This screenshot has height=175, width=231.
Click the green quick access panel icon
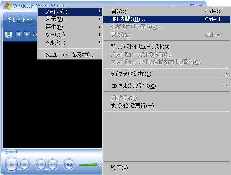[x=9, y=35]
